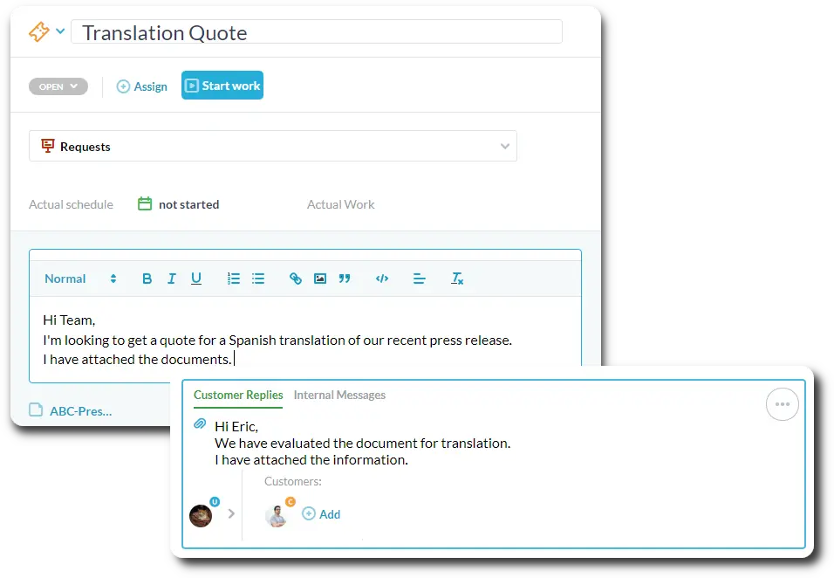Clear text formatting
The width and height of the screenshot is (834, 578).
point(457,279)
